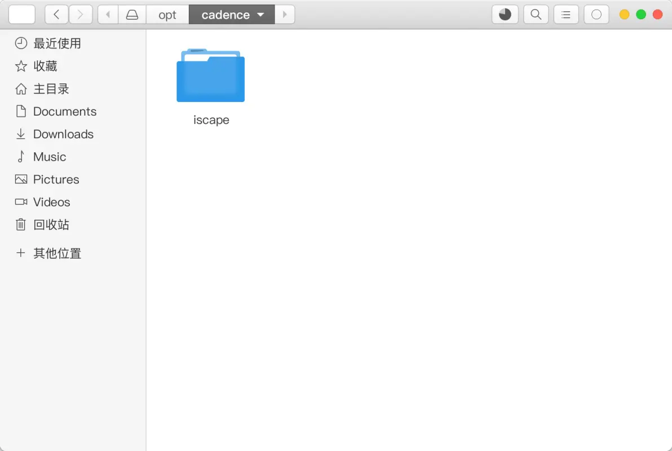Click the circle icon toolbar button

point(596,15)
